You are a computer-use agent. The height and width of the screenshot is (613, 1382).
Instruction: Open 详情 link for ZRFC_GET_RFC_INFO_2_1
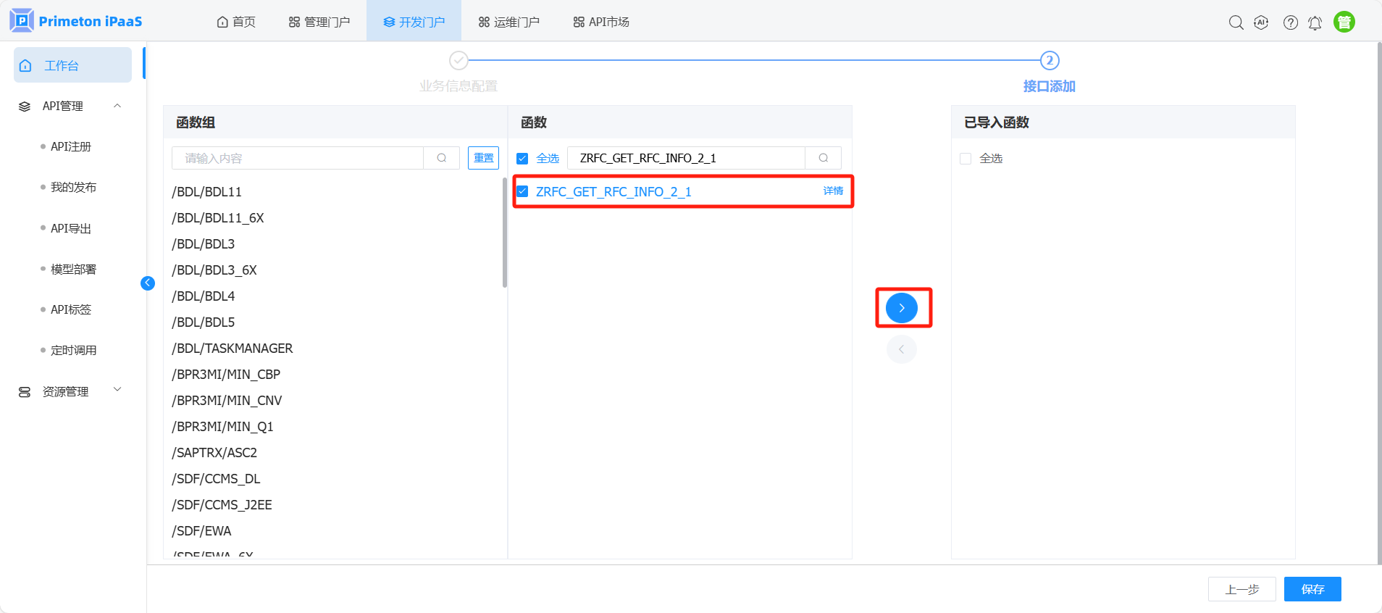click(x=833, y=191)
